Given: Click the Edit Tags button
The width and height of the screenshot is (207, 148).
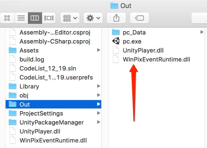Looking at the screenshot, I should [x=139, y=18].
